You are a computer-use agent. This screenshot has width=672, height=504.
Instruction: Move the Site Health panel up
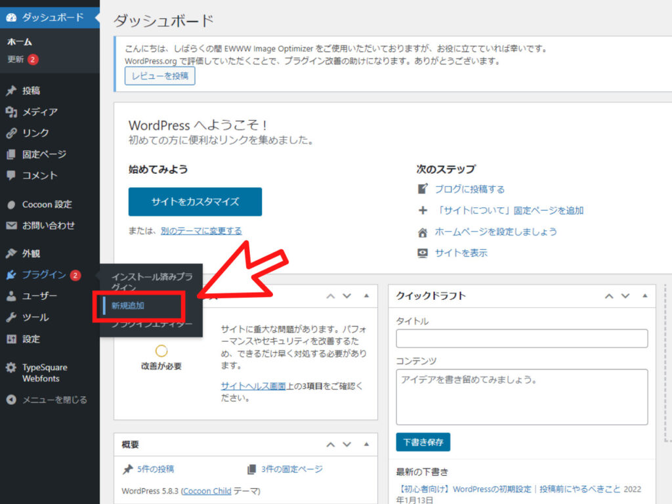point(331,296)
